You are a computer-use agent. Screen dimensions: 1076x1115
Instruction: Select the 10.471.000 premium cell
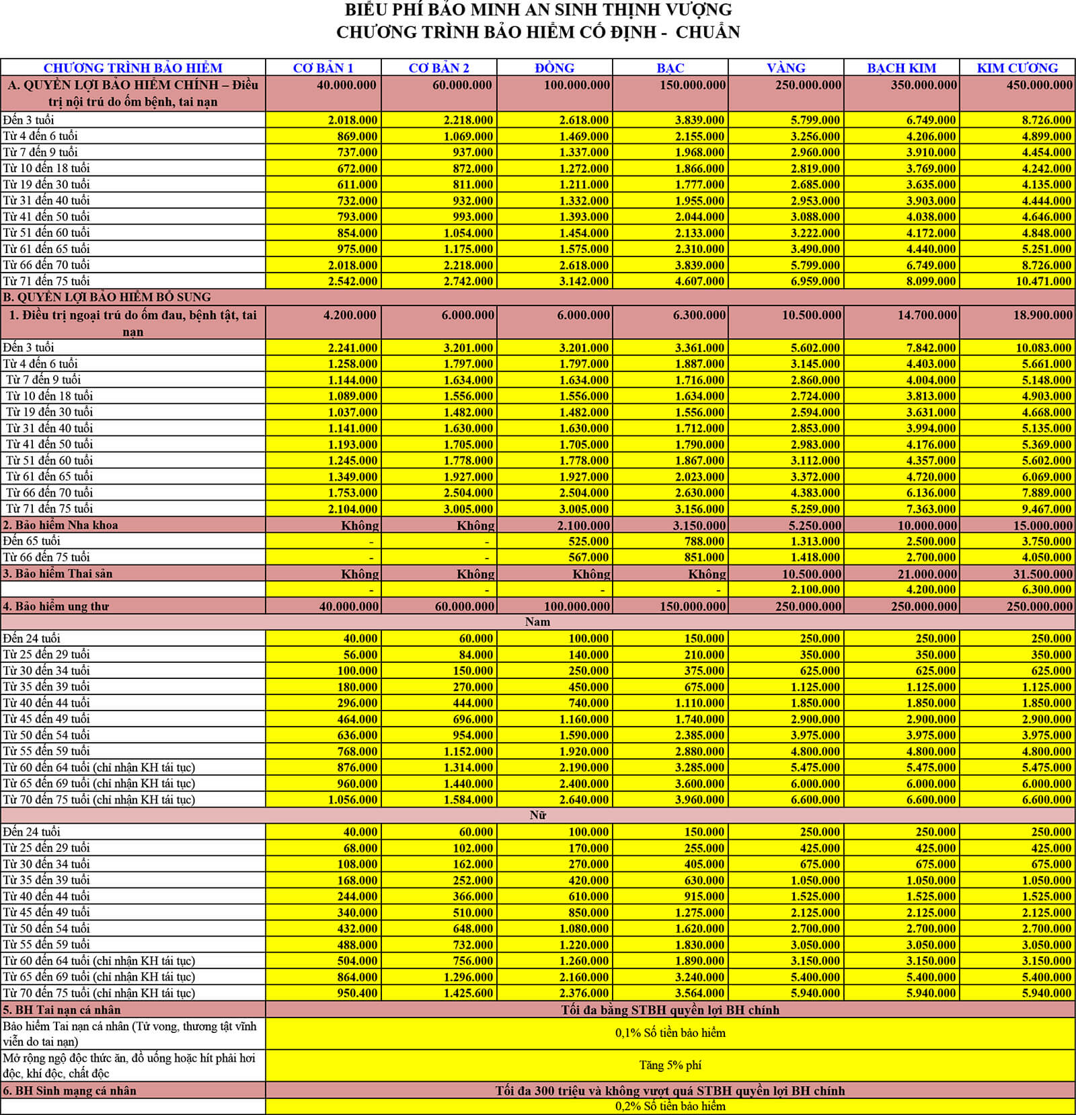click(1017, 281)
